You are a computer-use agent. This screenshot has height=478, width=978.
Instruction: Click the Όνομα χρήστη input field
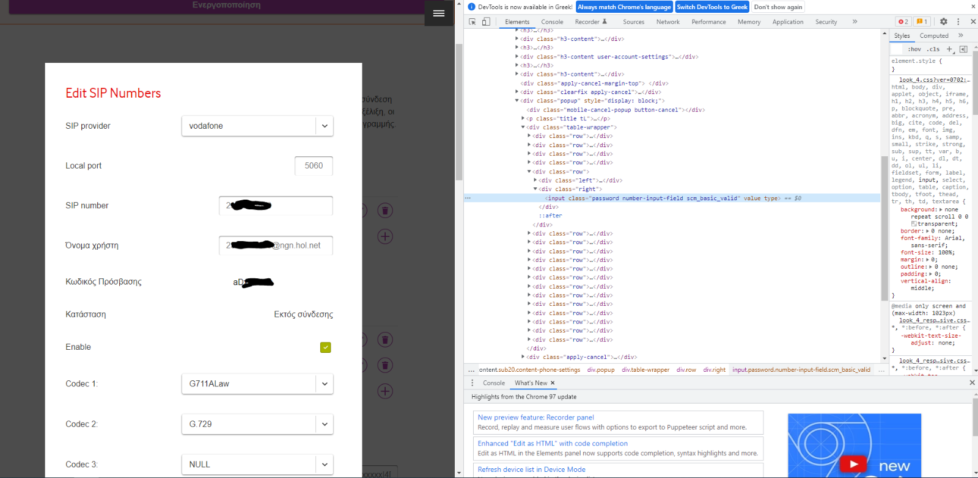(276, 245)
